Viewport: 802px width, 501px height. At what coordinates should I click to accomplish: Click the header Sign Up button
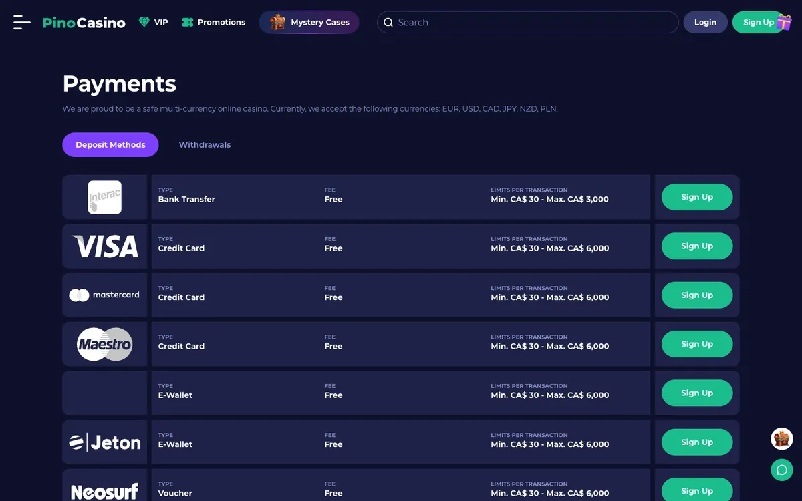[x=758, y=22]
